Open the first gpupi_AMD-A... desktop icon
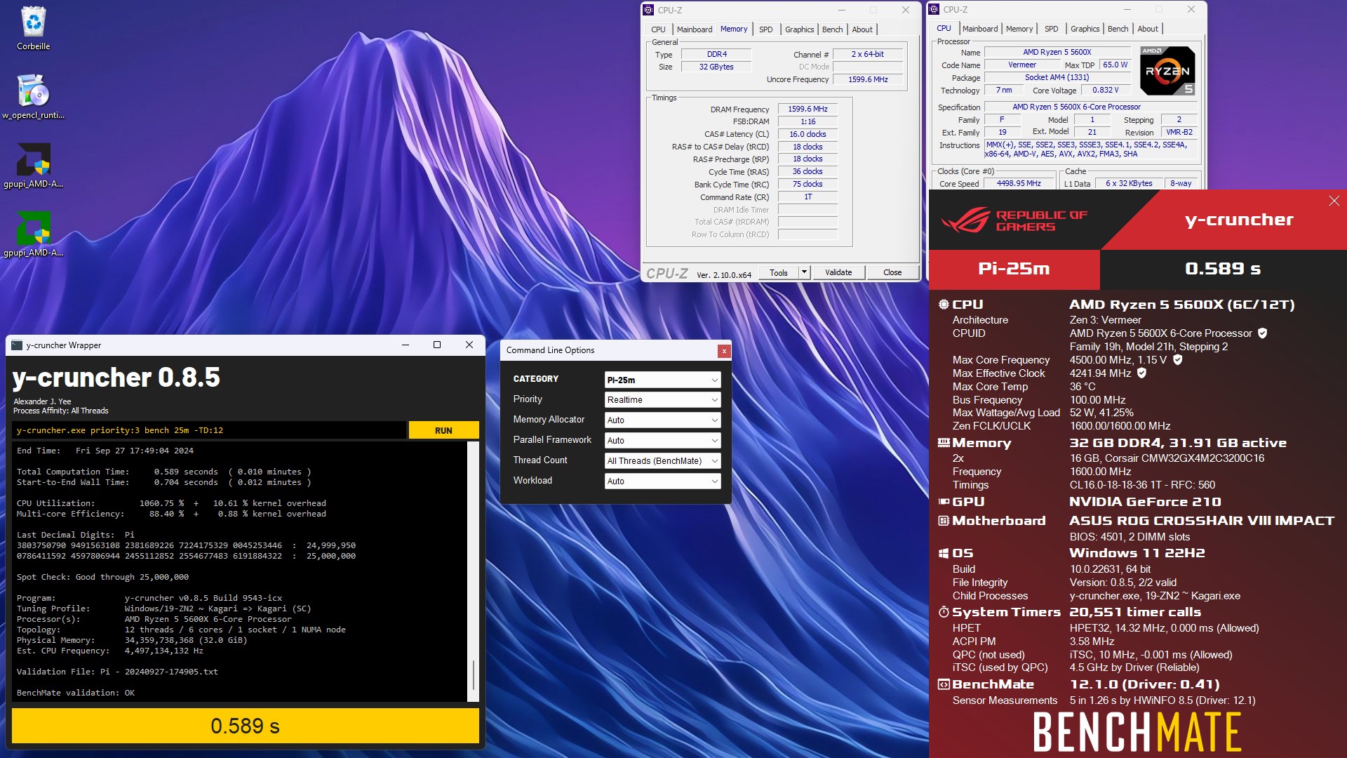 click(33, 166)
